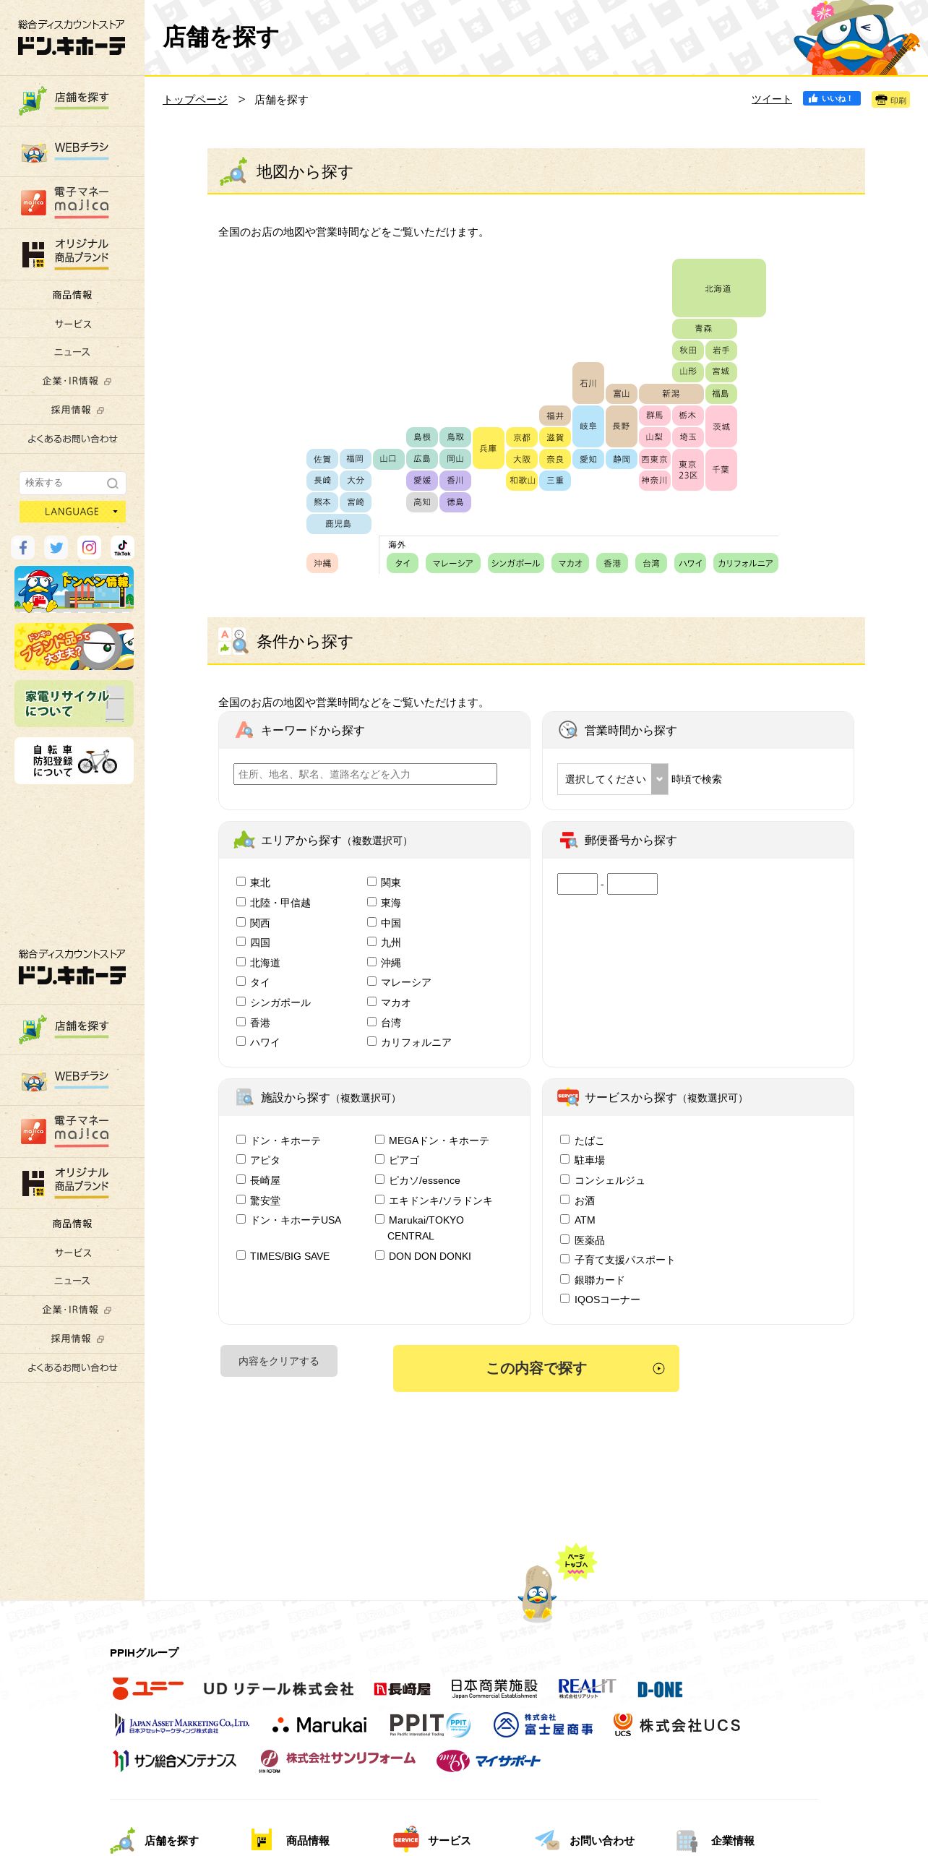Open 店舗を探す in top sidebar menu
This screenshot has height=1856, width=928.
tap(72, 100)
